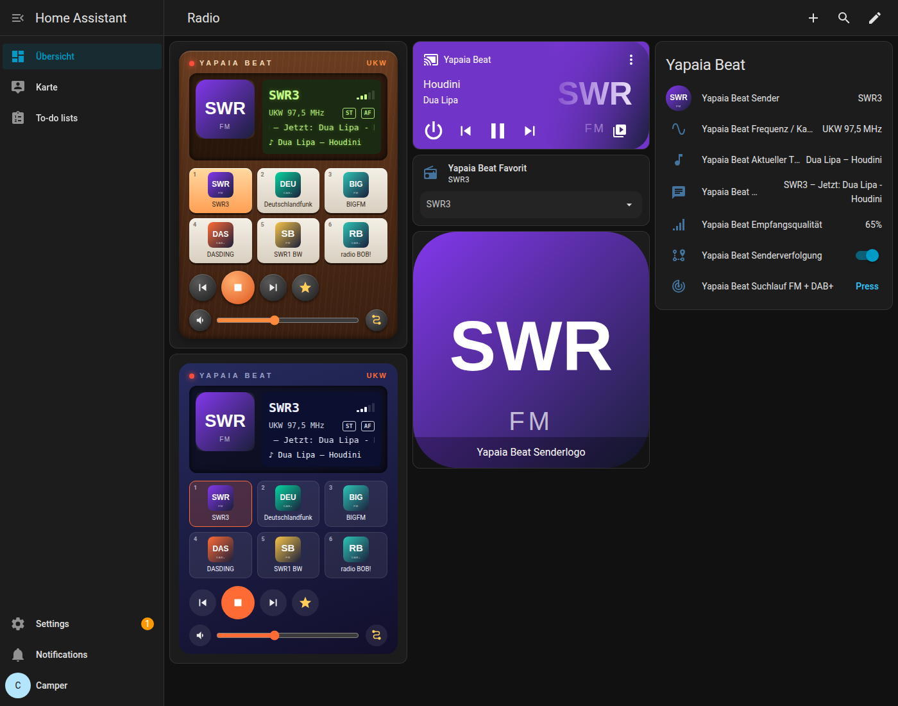Open the large Yapaia Beat Senderlogo image
Screen dimensions: 898x706
click(x=531, y=350)
